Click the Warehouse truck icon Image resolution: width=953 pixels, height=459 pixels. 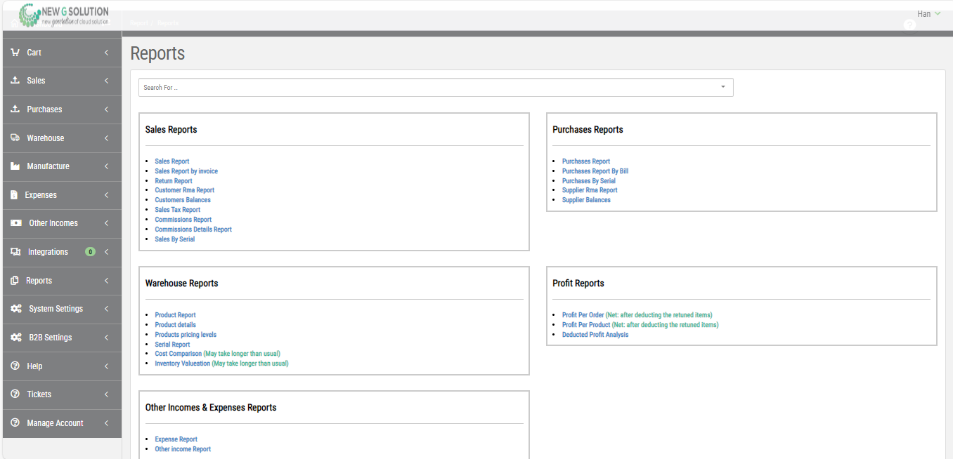15,138
